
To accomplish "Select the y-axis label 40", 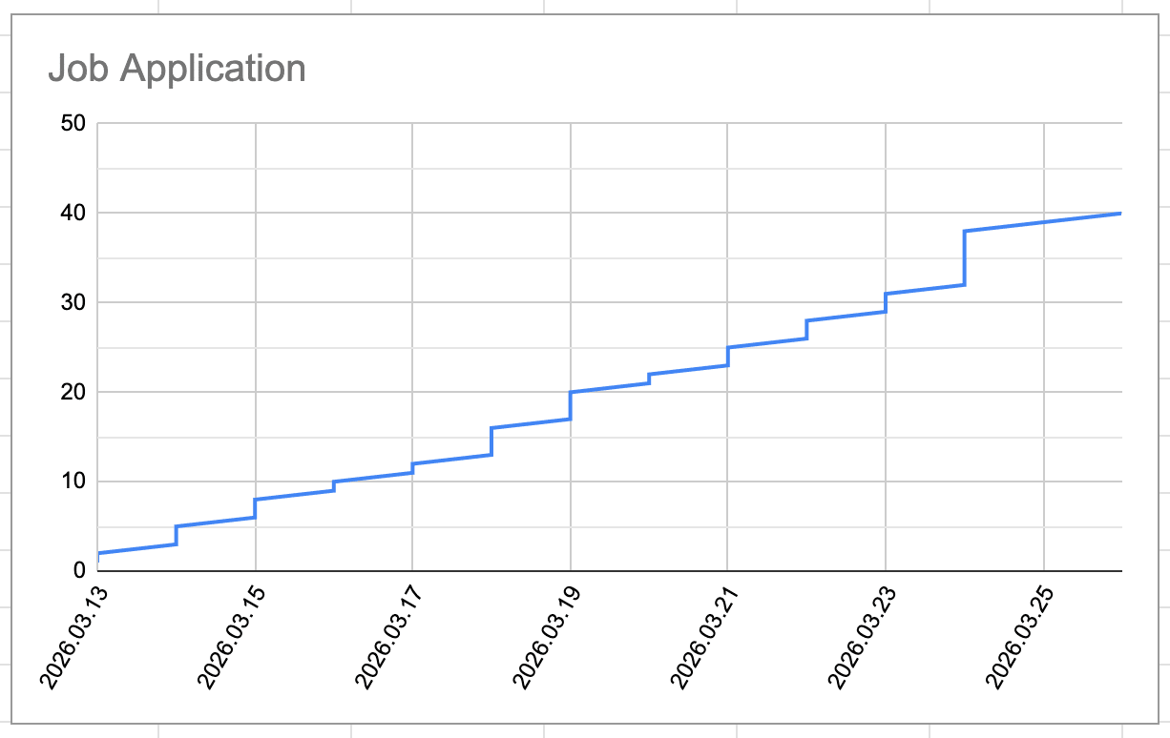I will point(73,213).
